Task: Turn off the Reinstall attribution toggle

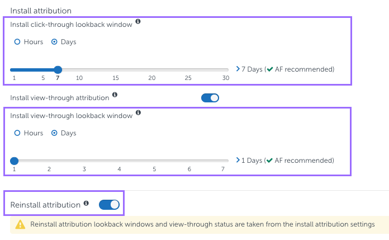Action: (x=109, y=205)
